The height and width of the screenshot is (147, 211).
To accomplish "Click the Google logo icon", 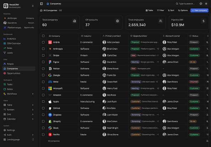I will tap(50, 75).
